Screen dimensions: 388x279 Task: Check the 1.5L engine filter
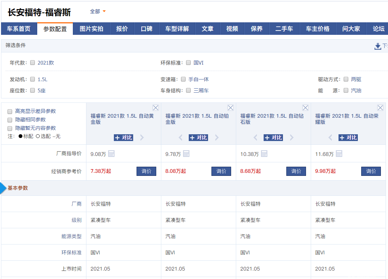pyautogui.click(x=33, y=79)
